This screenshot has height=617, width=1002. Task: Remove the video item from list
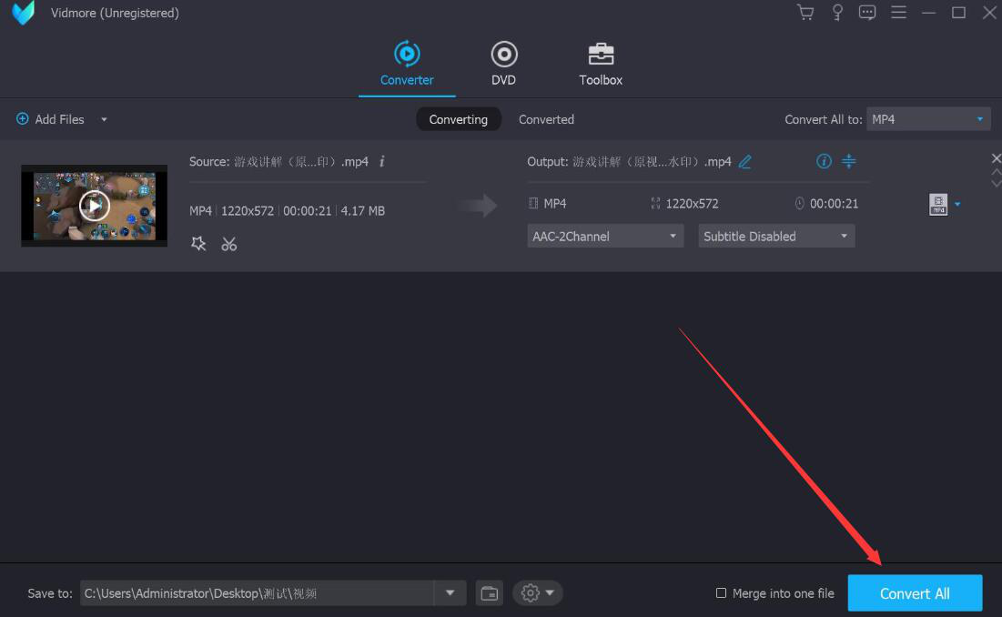pos(996,157)
